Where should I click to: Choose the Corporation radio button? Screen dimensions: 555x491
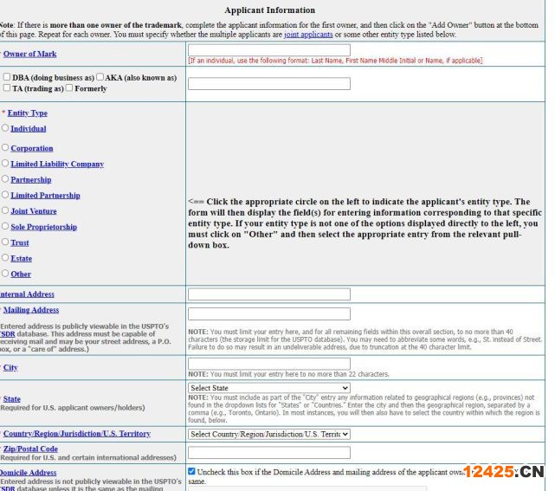(x=5, y=148)
